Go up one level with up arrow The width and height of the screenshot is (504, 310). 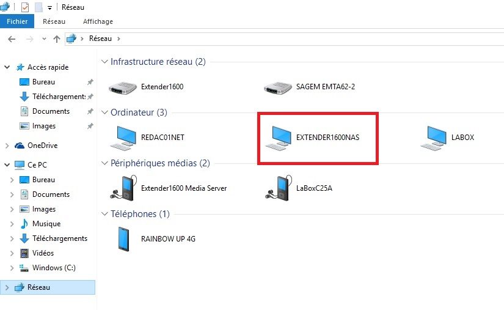click(57, 39)
